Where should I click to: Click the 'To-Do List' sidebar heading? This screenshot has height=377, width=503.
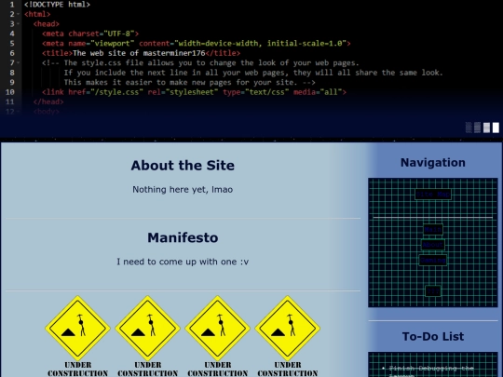coord(433,336)
